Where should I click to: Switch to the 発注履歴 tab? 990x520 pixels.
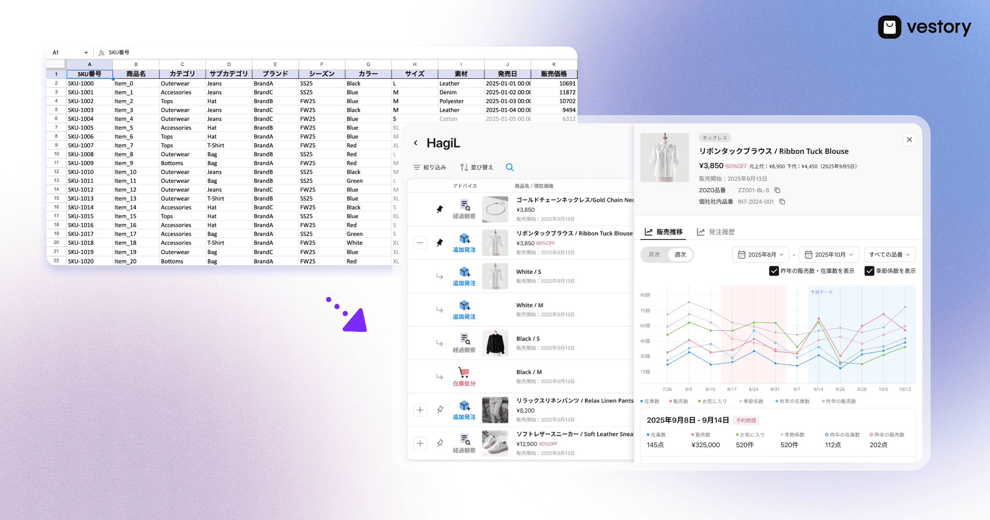tap(715, 232)
